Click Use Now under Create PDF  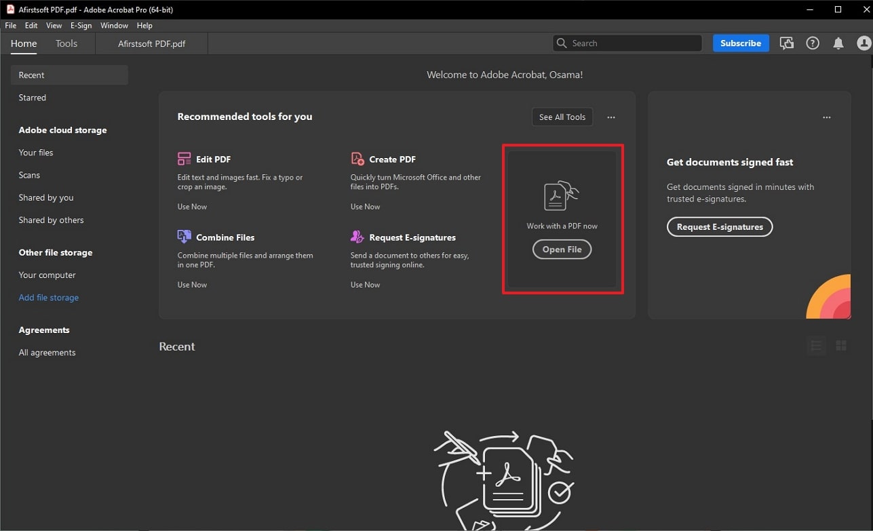coord(365,206)
